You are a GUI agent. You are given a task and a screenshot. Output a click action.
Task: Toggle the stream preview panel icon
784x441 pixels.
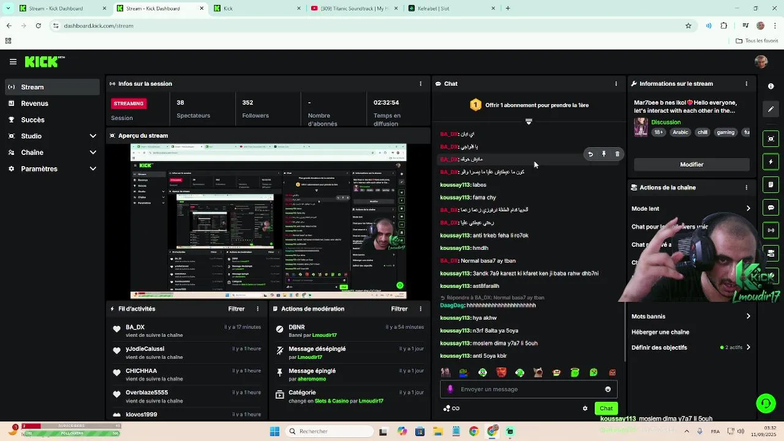771,139
